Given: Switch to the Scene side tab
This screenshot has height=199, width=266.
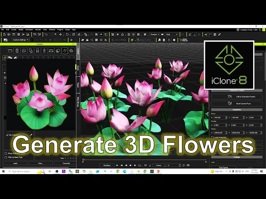Looking at the screenshot, I should click(x=78, y=68).
